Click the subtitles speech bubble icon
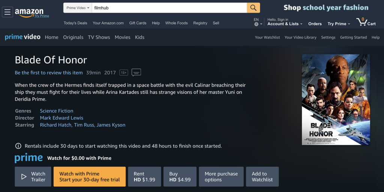This screenshot has height=192, width=384. [x=136, y=72]
